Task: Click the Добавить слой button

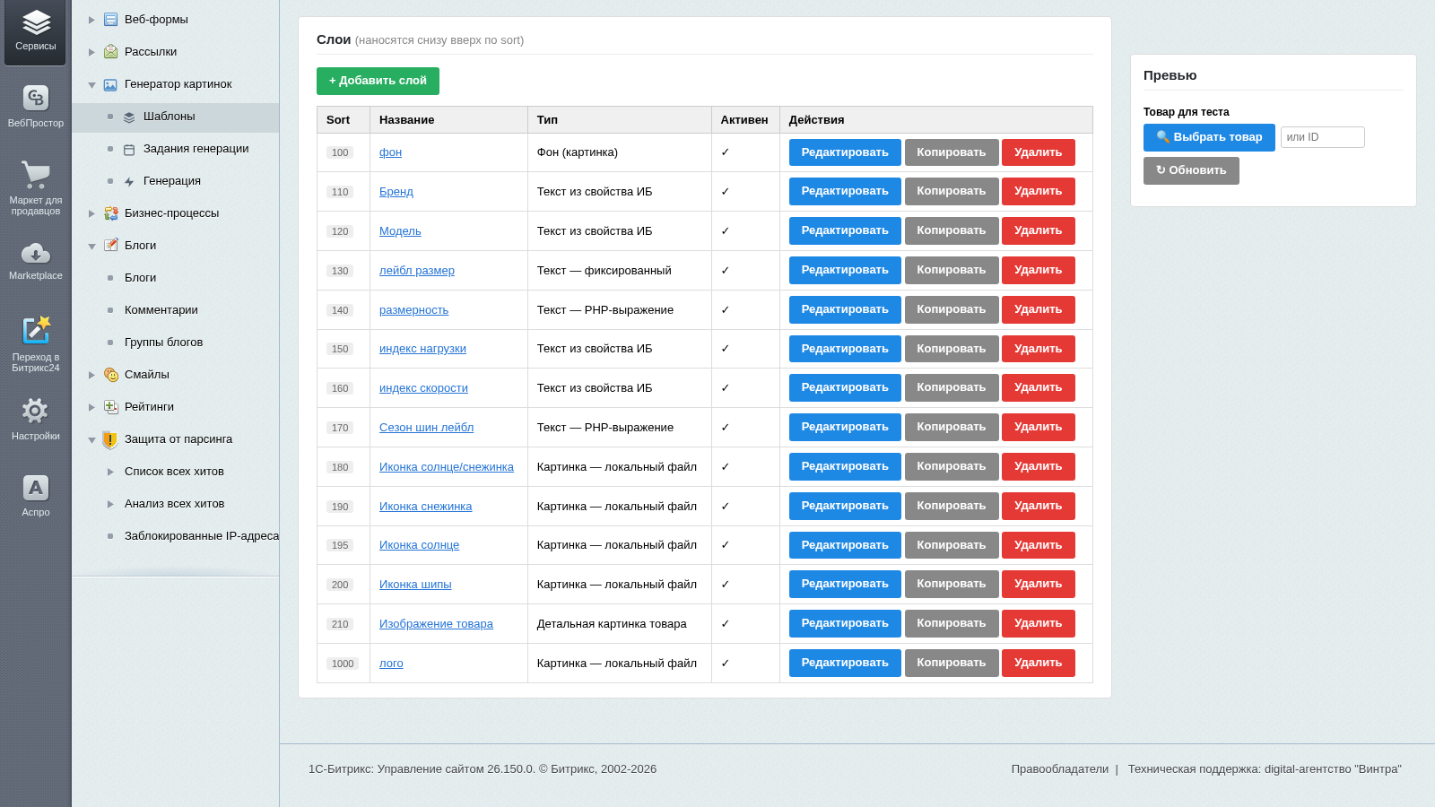Action: coord(378,81)
